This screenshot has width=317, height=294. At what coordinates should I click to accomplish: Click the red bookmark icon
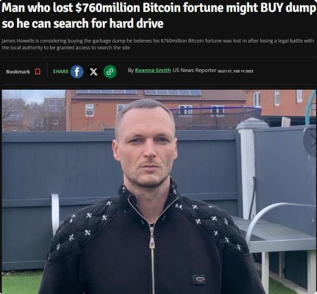click(37, 72)
